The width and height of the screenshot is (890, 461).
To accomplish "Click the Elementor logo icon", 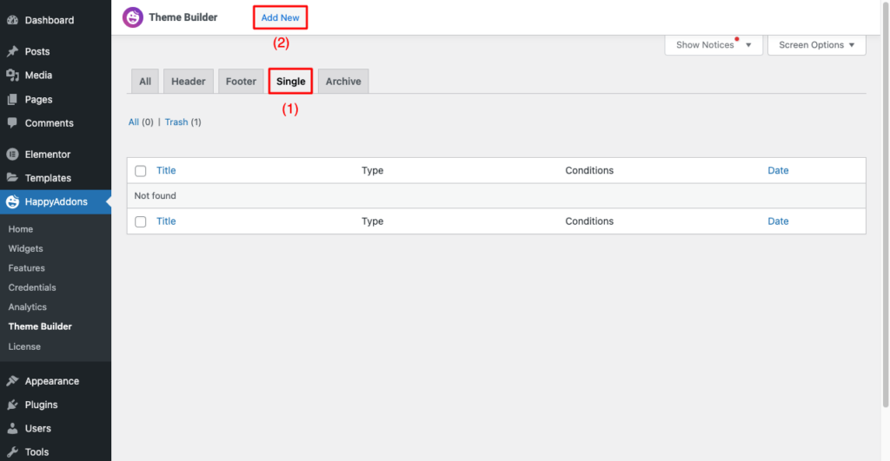I will pyautogui.click(x=12, y=155).
